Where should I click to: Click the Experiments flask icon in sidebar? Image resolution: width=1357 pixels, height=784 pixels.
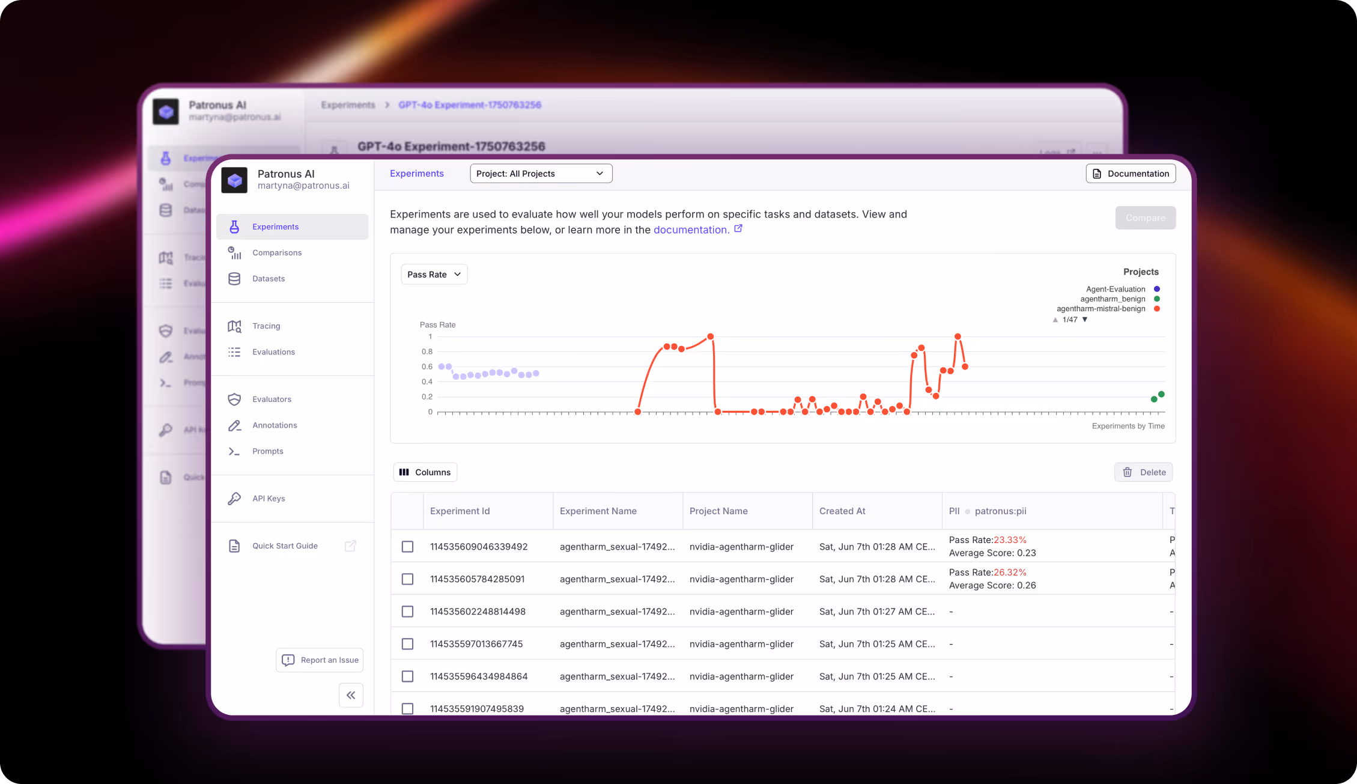[234, 226]
